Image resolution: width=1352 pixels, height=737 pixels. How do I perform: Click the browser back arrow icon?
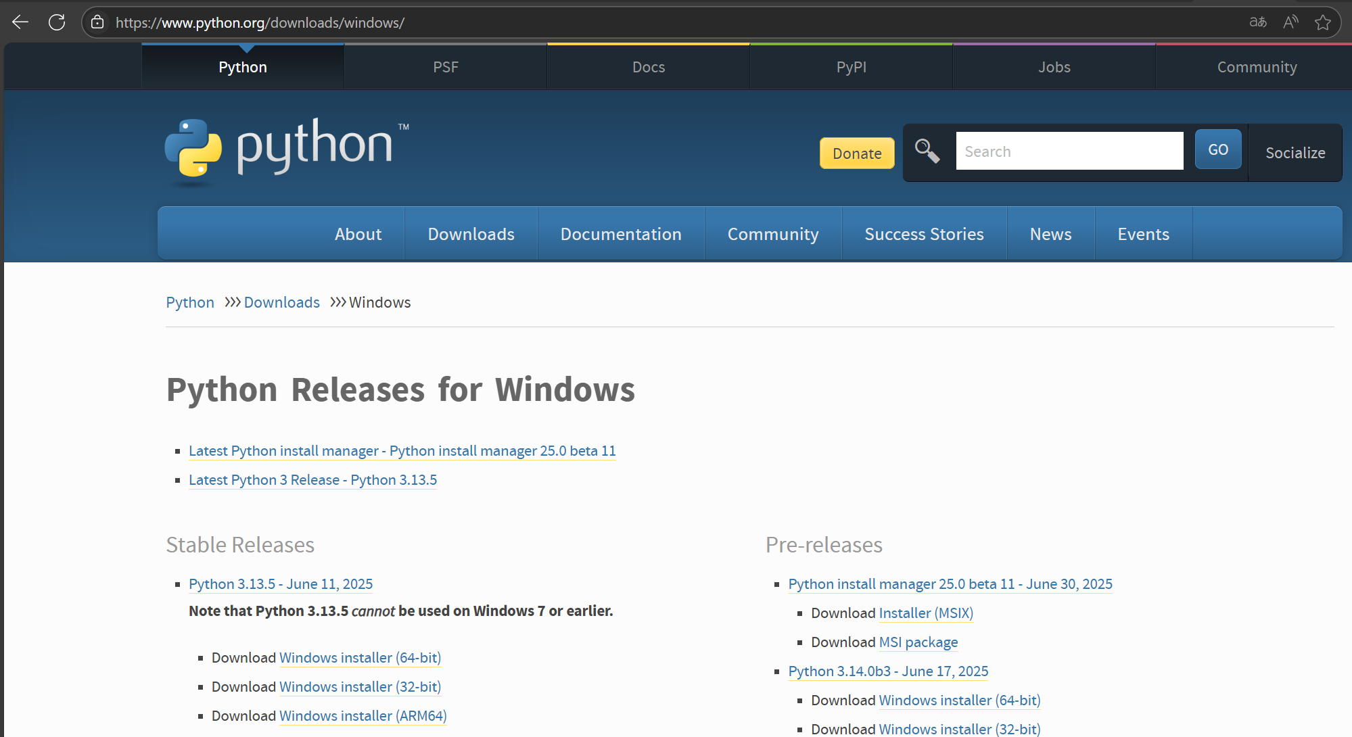pos(20,22)
